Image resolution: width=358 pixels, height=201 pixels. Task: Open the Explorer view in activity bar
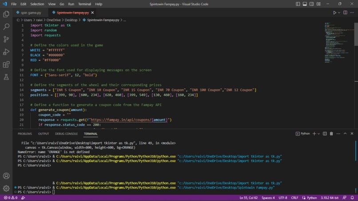(6, 14)
